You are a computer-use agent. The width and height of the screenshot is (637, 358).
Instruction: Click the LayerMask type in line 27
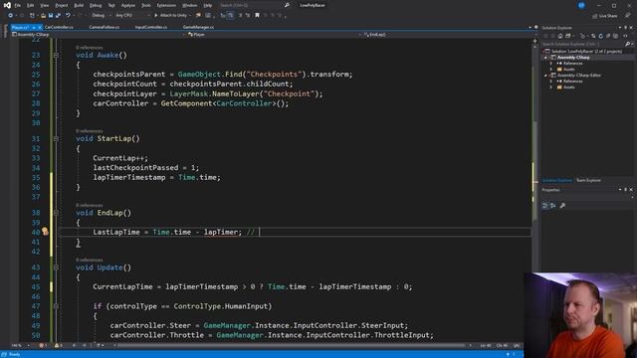tap(189, 93)
